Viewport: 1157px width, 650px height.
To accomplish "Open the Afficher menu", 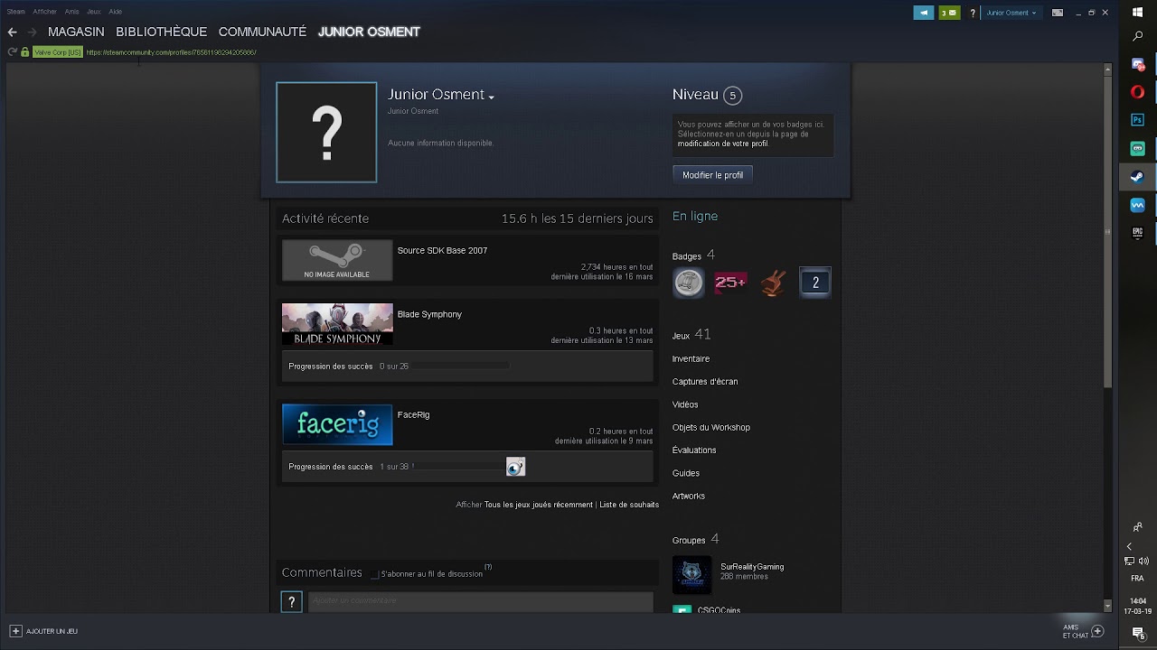I will (x=44, y=12).
